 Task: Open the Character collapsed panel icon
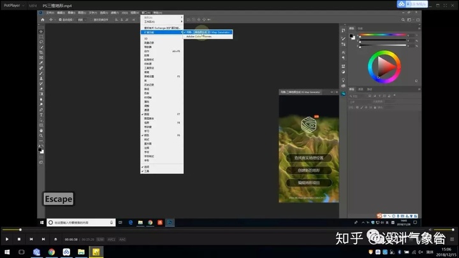pos(343,52)
